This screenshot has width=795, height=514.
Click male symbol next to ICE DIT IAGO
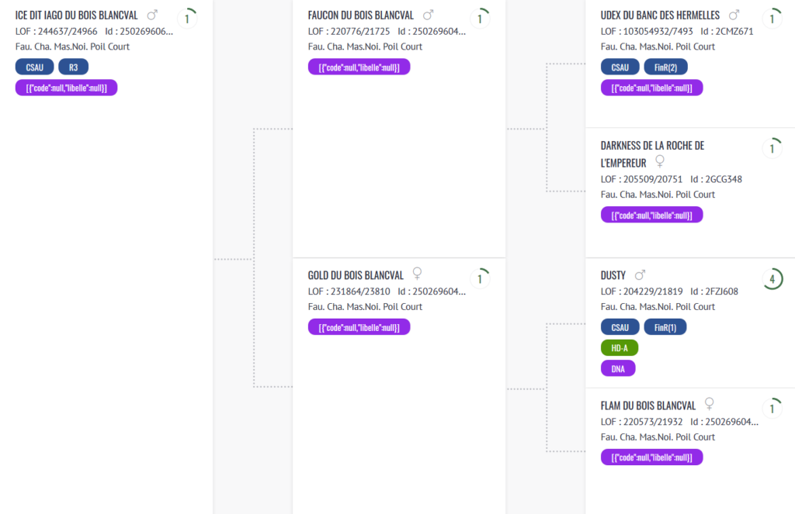(152, 16)
